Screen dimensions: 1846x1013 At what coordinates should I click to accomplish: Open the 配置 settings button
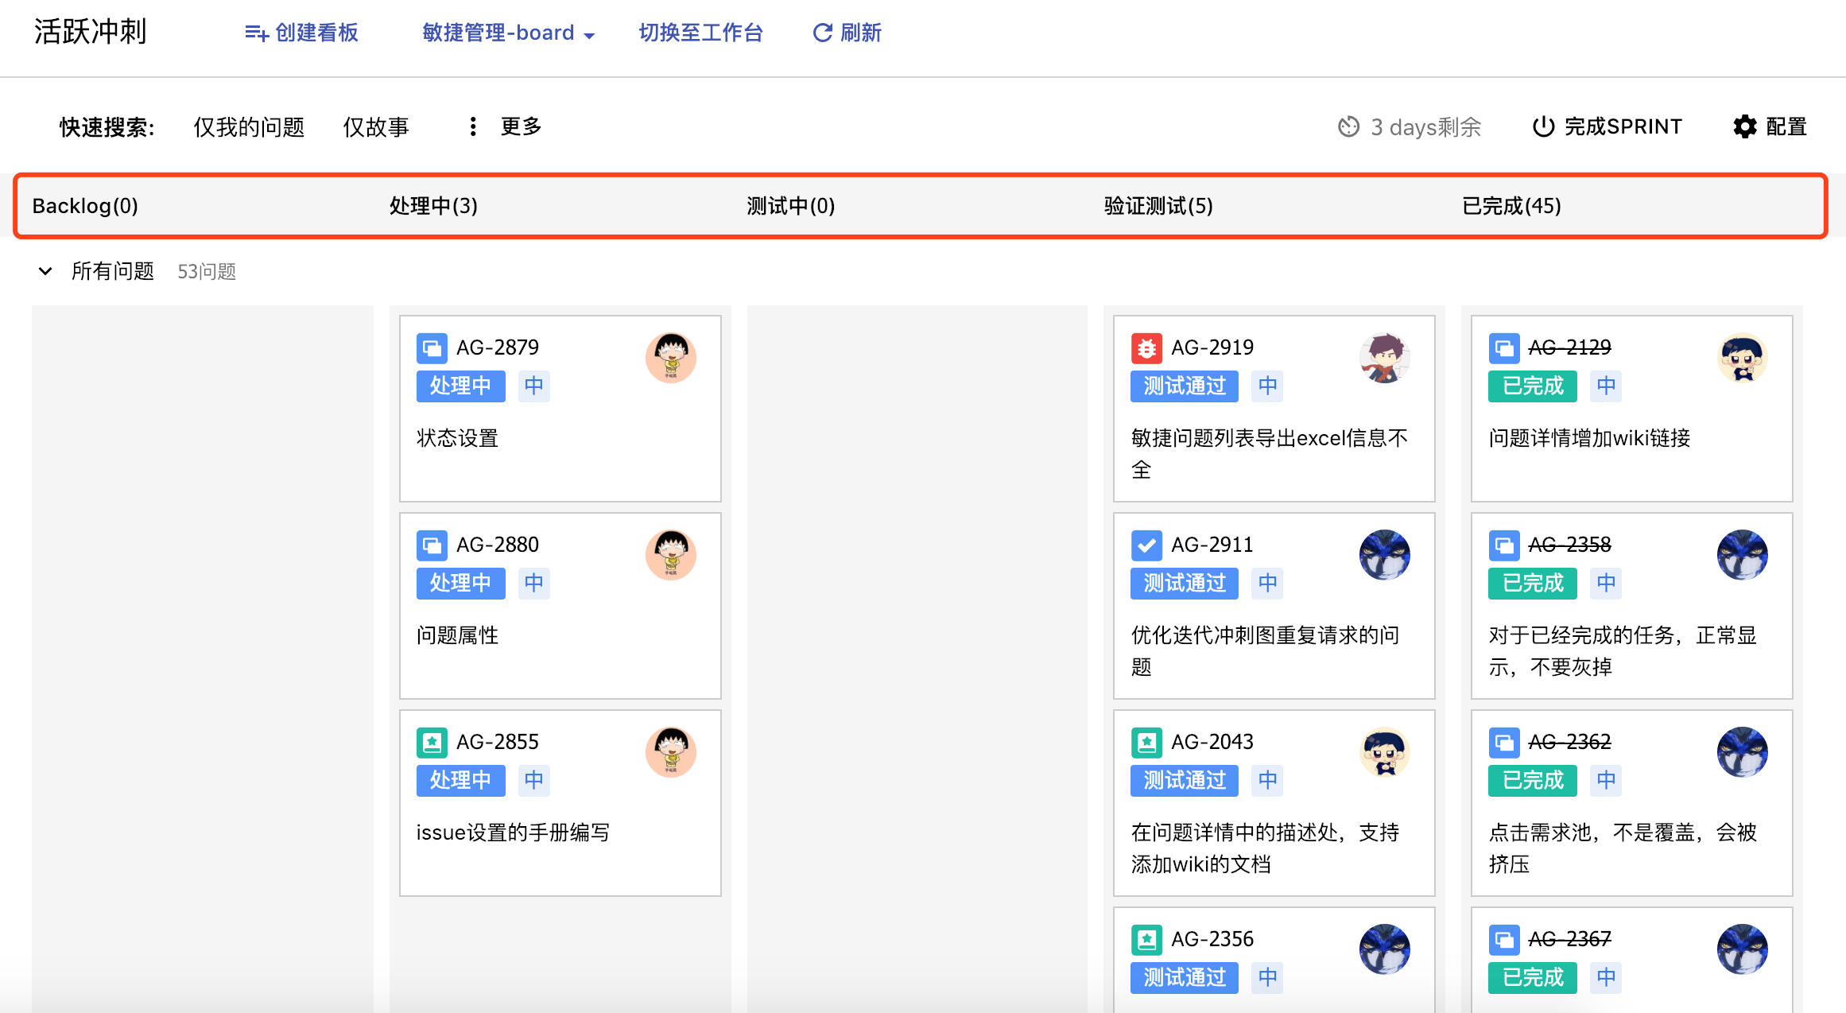click(1770, 126)
